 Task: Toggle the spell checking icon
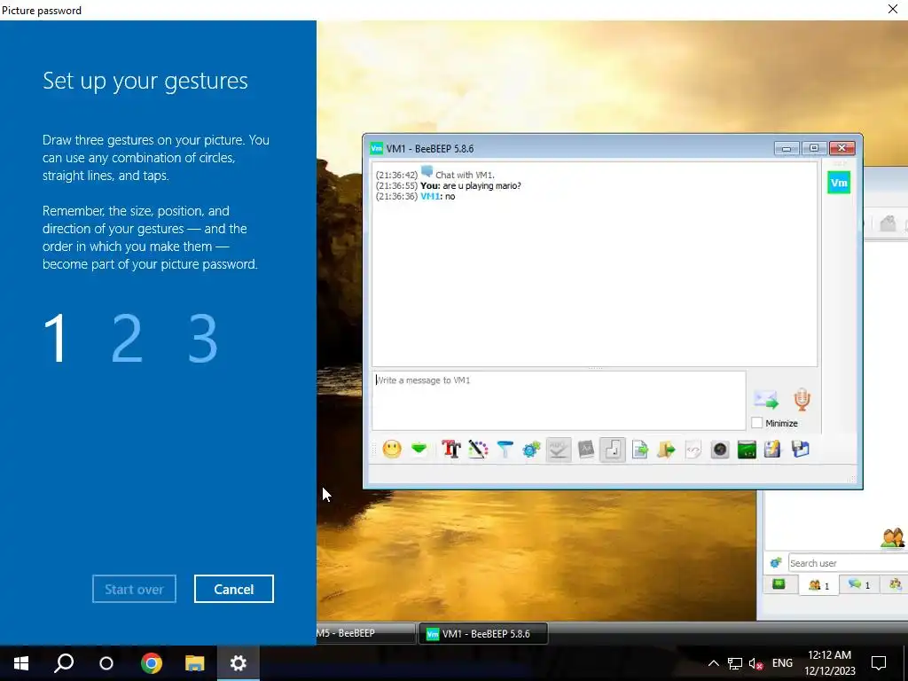(x=559, y=450)
